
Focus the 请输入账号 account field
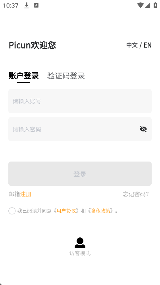click(x=80, y=101)
